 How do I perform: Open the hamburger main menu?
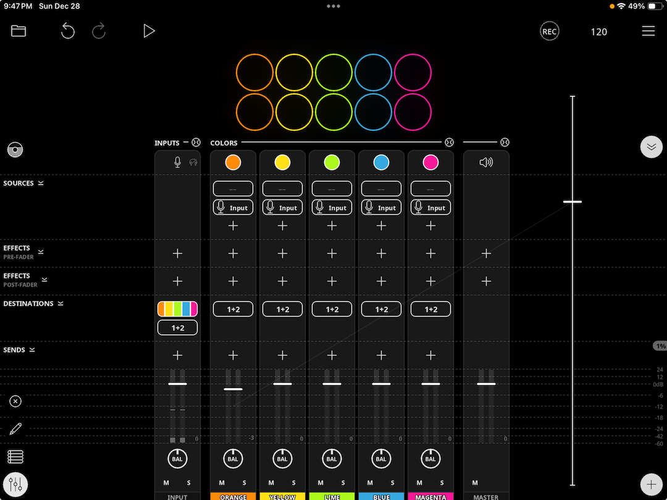(648, 31)
